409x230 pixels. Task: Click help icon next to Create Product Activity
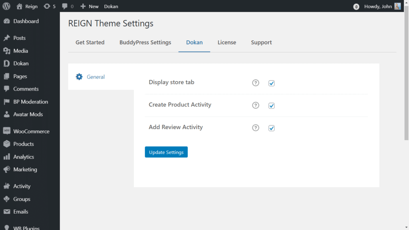pos(256,105)
